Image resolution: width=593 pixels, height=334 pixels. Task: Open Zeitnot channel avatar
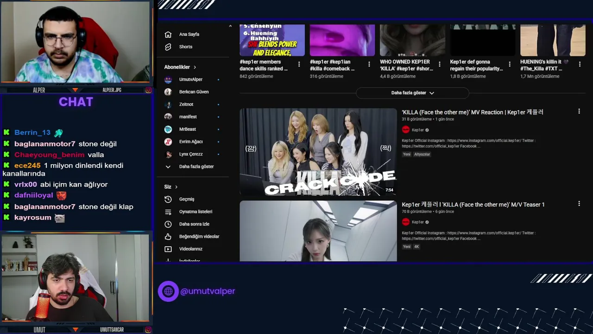168,104
